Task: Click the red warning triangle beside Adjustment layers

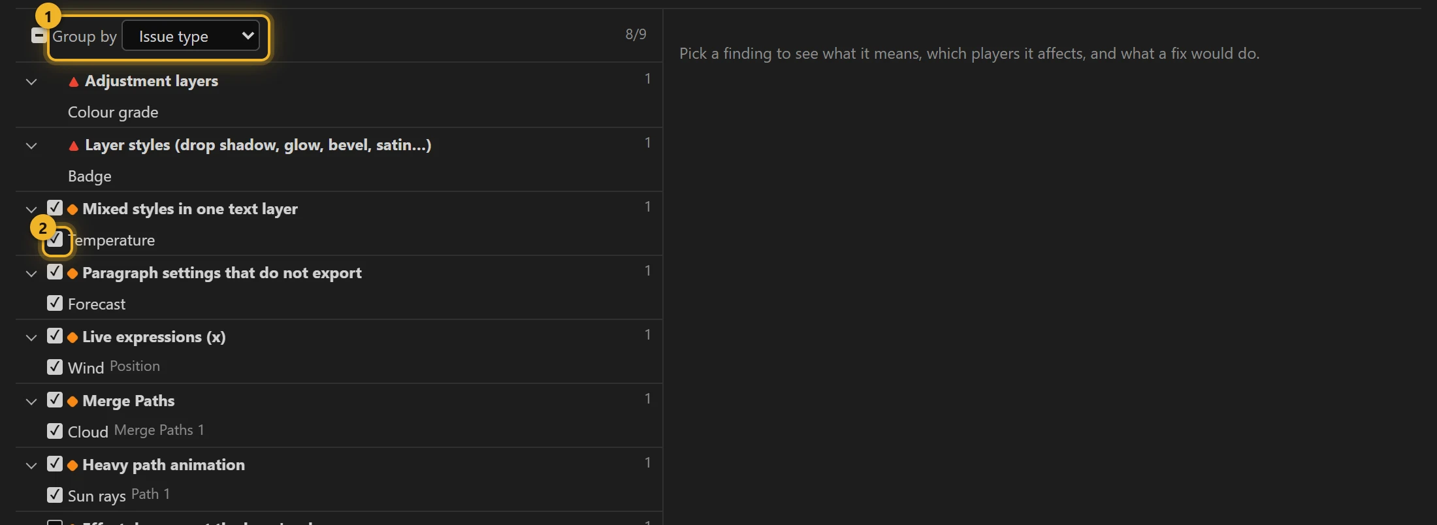Action: coord(74,82)
